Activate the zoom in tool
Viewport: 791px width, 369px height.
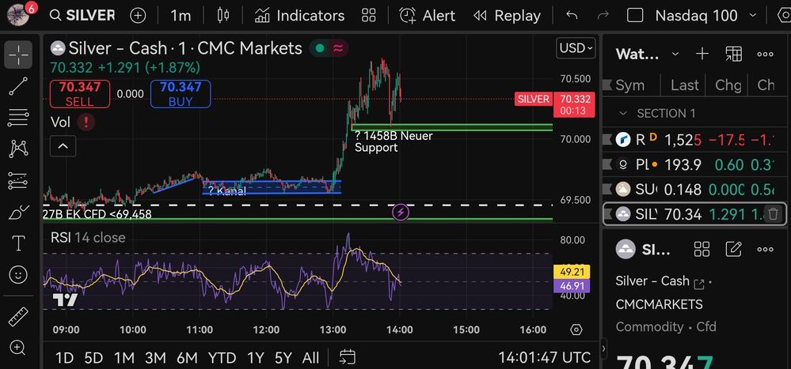pos(17,348)
